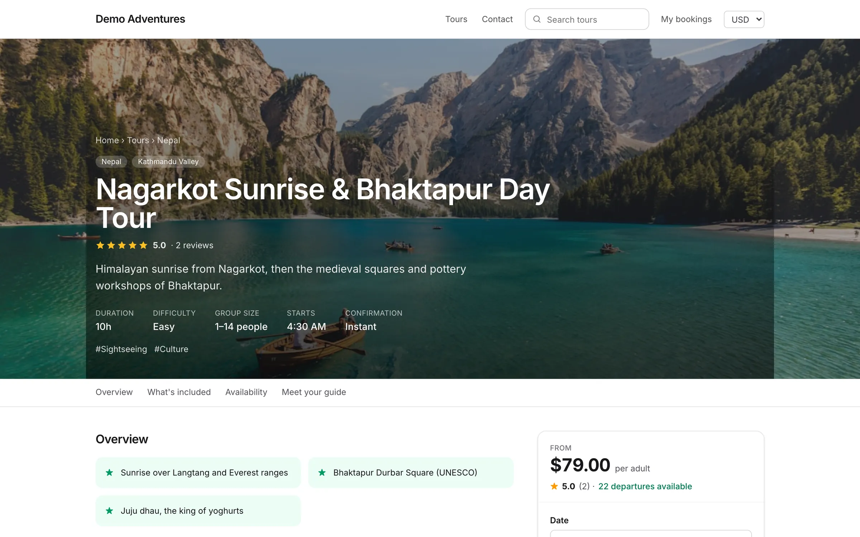860x537 pixels.
Task: Click the Instant confirmation value
Action: (x=360, y=326)
